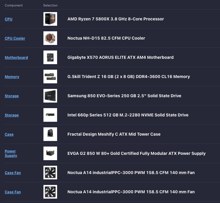Open the Case component link

pyautogui.click(x=9, y=134)
